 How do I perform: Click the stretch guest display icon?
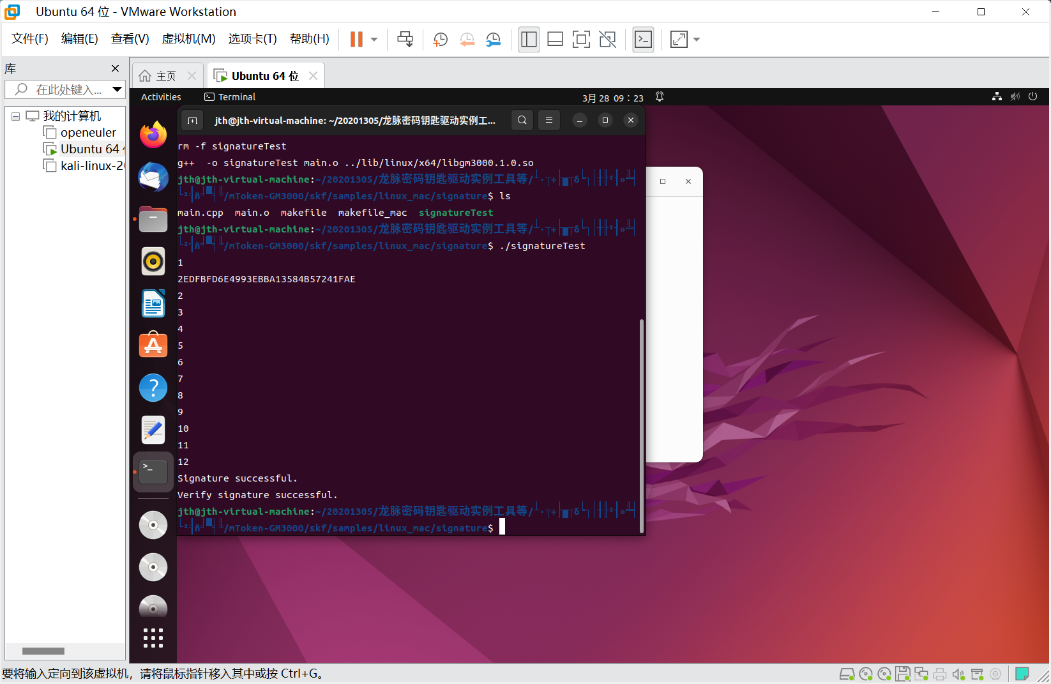[679, 40]
